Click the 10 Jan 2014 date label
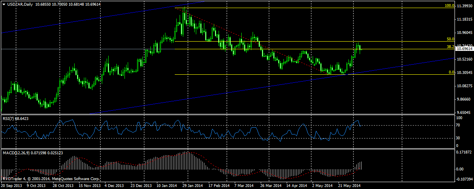This screenshot has width=474, height=189. (x=168, y=186)
